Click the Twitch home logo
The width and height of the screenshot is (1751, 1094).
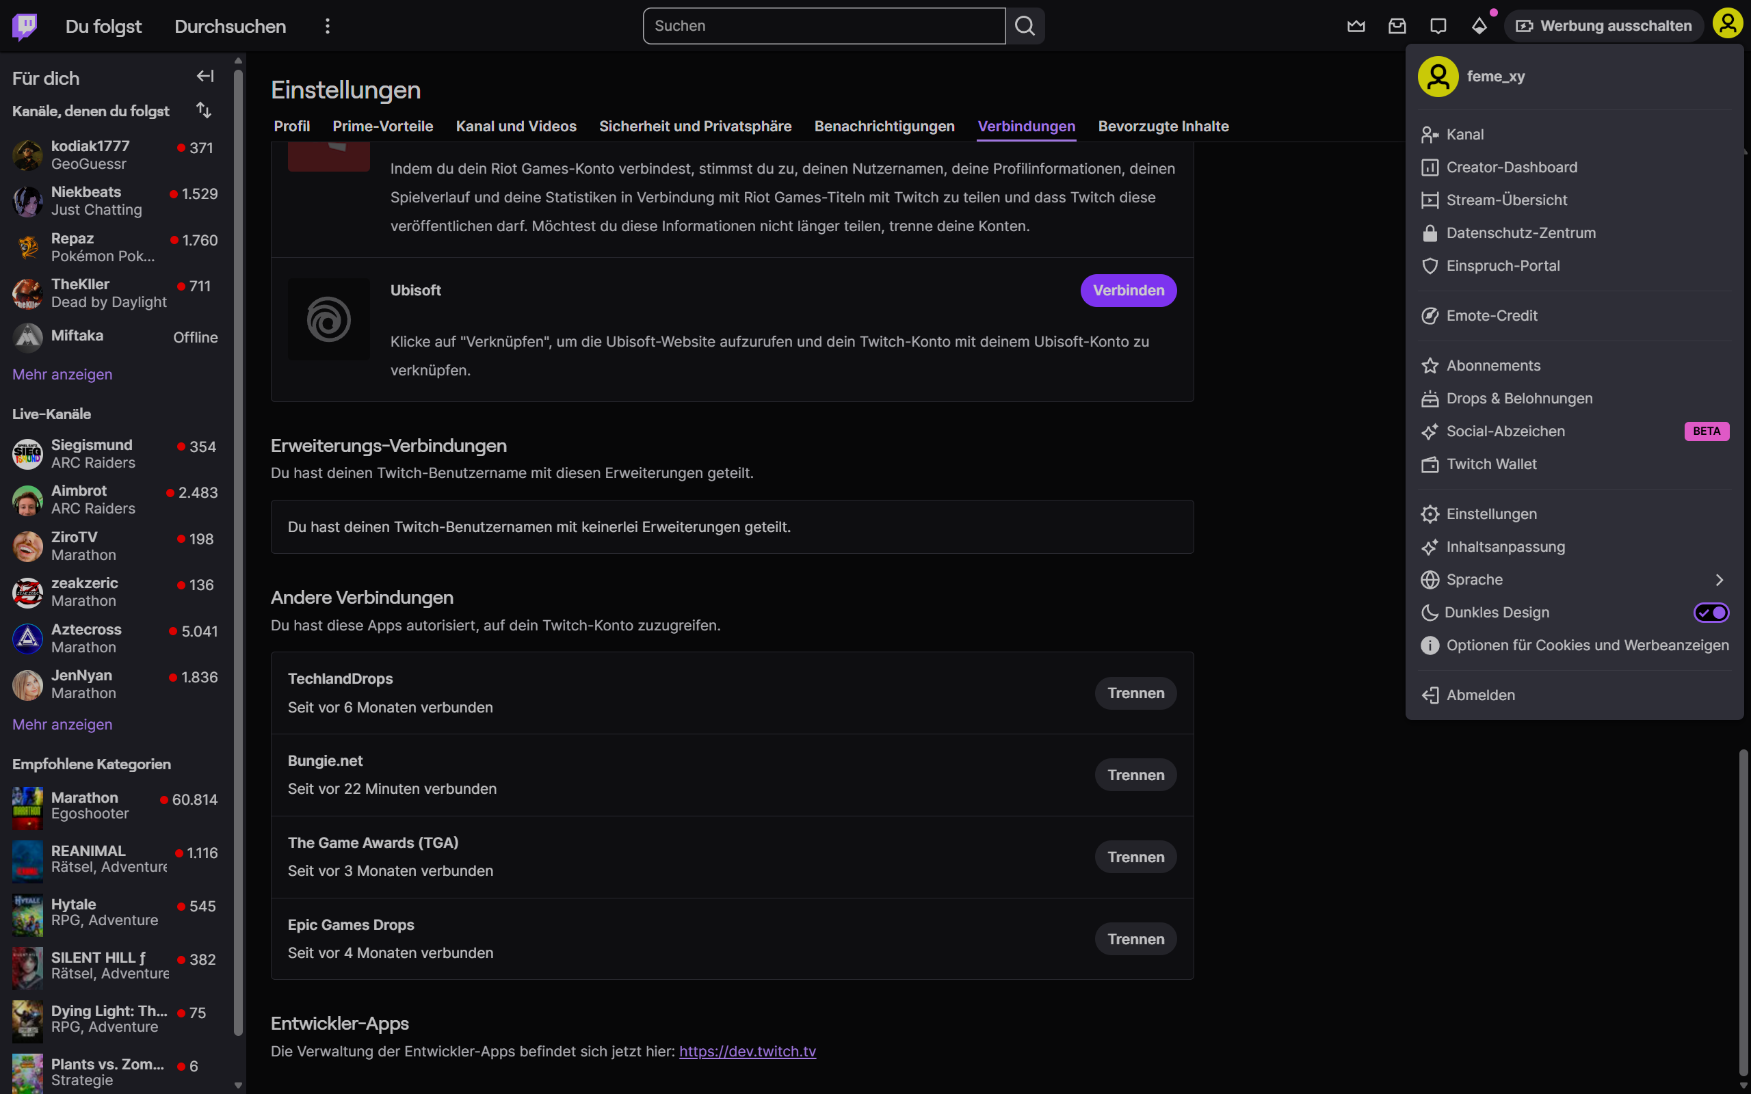pyautogui.click(x=25, y=26)
